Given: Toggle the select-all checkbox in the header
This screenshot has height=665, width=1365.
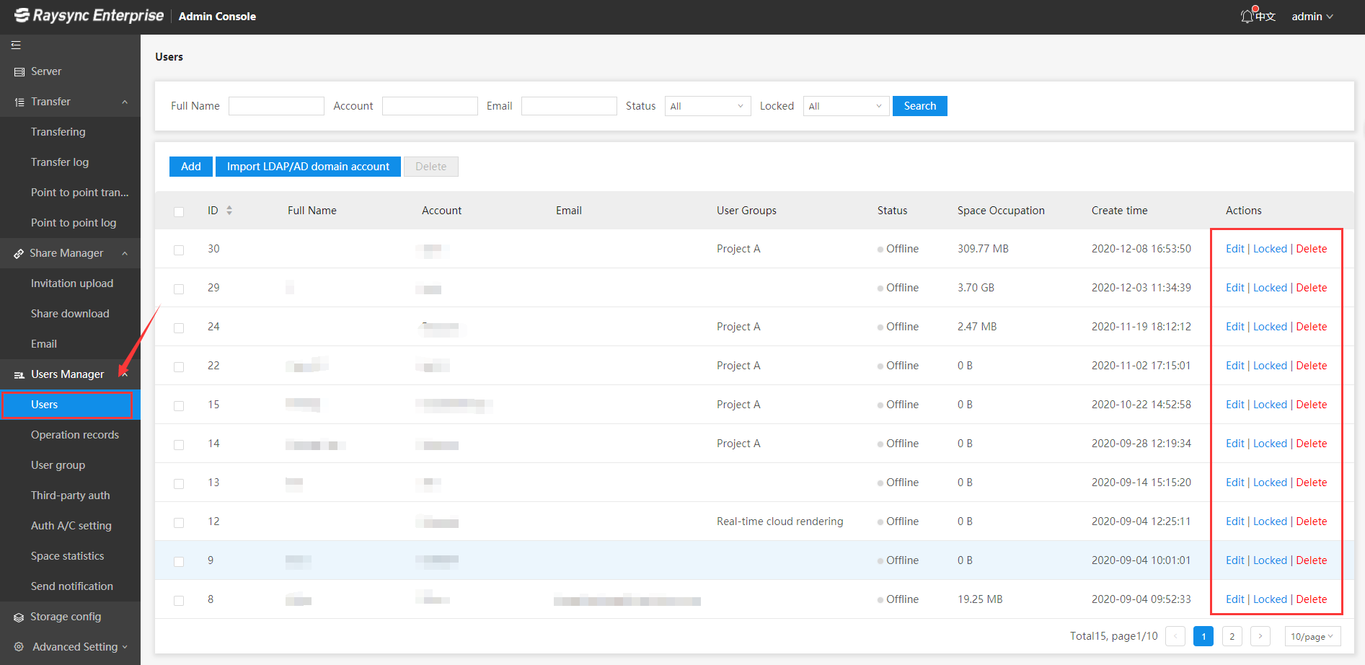Looking at the screenshot, I should (x=179, y=211).
